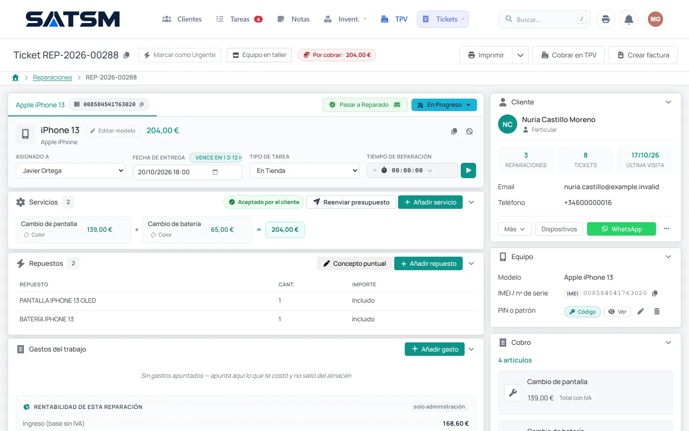Collapse the Cliente panel
Image resolution: width=689 pixels, height=431 pixels.
pyautogui.click(x=668, y=102)
